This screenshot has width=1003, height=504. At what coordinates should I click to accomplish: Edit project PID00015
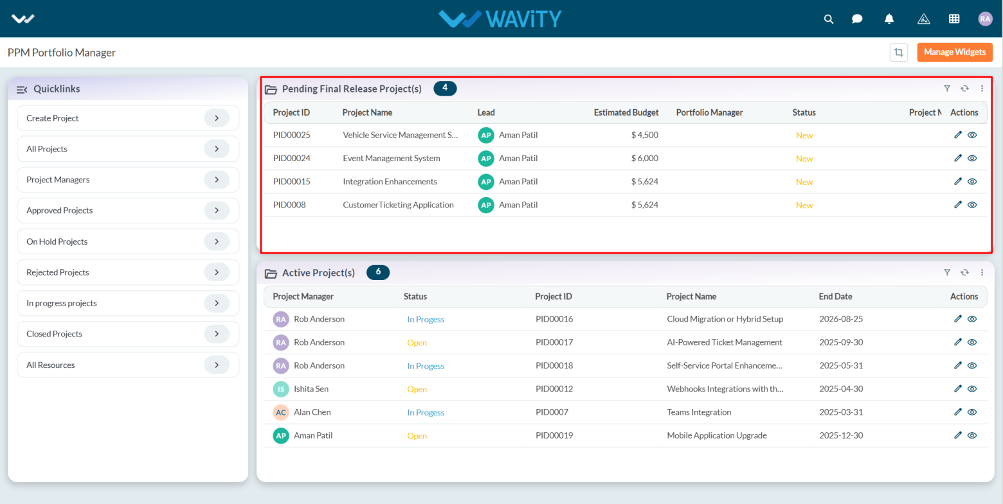(x=958, y=181)
